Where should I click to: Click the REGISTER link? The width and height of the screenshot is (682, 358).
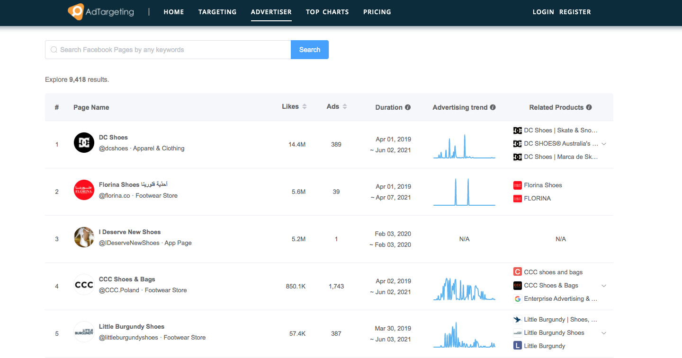(575, 12)
